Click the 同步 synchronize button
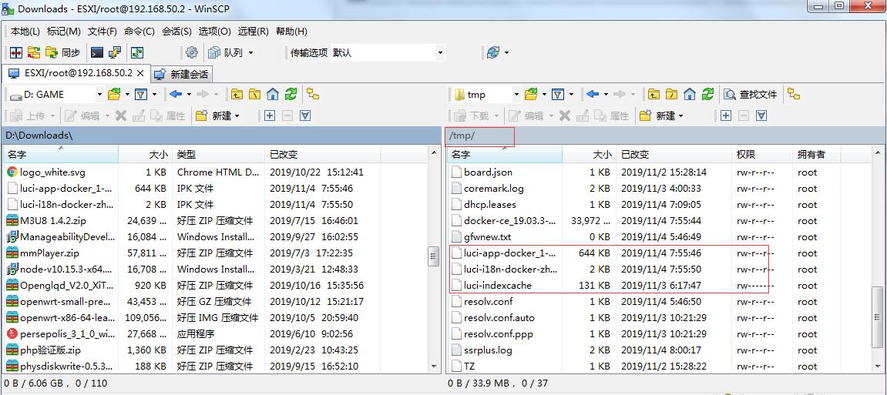Screen dimensions: 887x395 63,52
